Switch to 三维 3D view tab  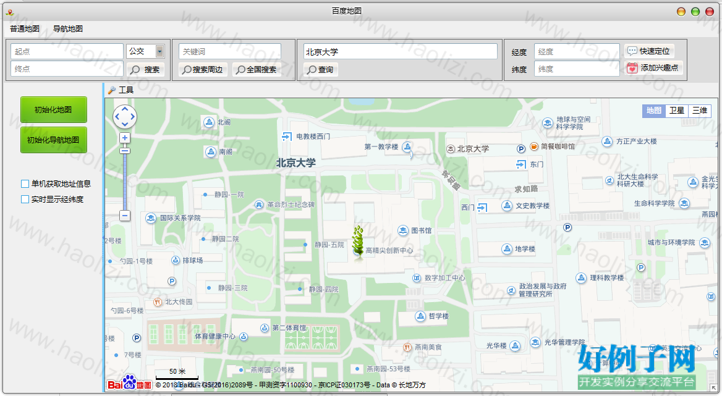click(700, 111)
